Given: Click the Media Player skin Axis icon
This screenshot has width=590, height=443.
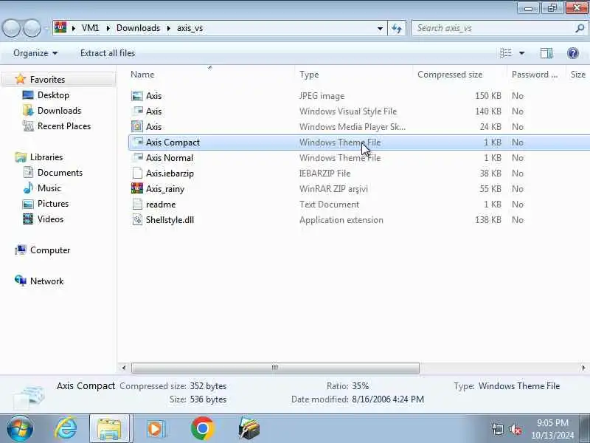Looking at the screenshot, I should click(x=137, y=126).
